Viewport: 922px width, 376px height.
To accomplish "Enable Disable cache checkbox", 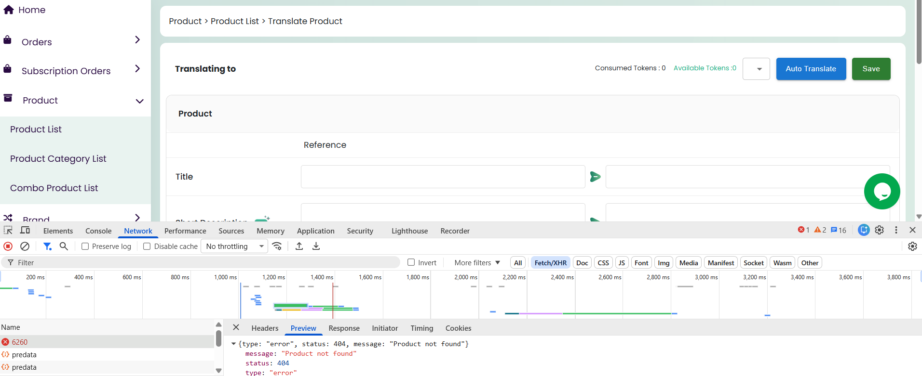I will (x=147, y=246).
